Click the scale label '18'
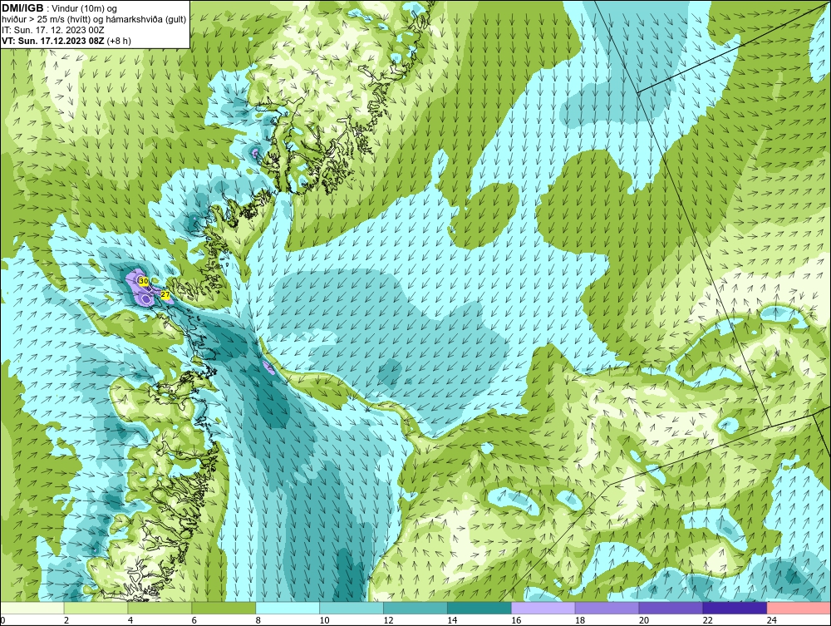 click(580, 620)
